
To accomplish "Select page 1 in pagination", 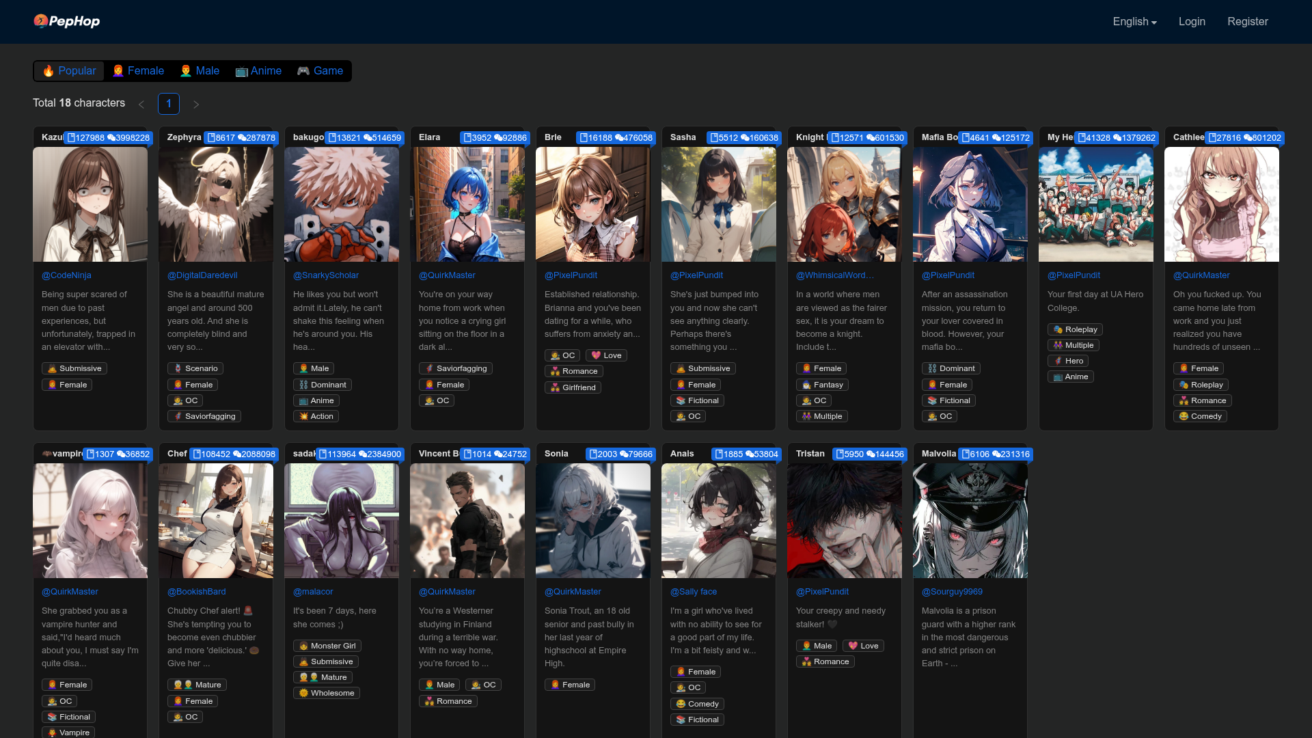I will point(169,104).
